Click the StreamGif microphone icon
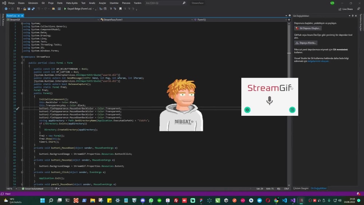 [269, 100]
